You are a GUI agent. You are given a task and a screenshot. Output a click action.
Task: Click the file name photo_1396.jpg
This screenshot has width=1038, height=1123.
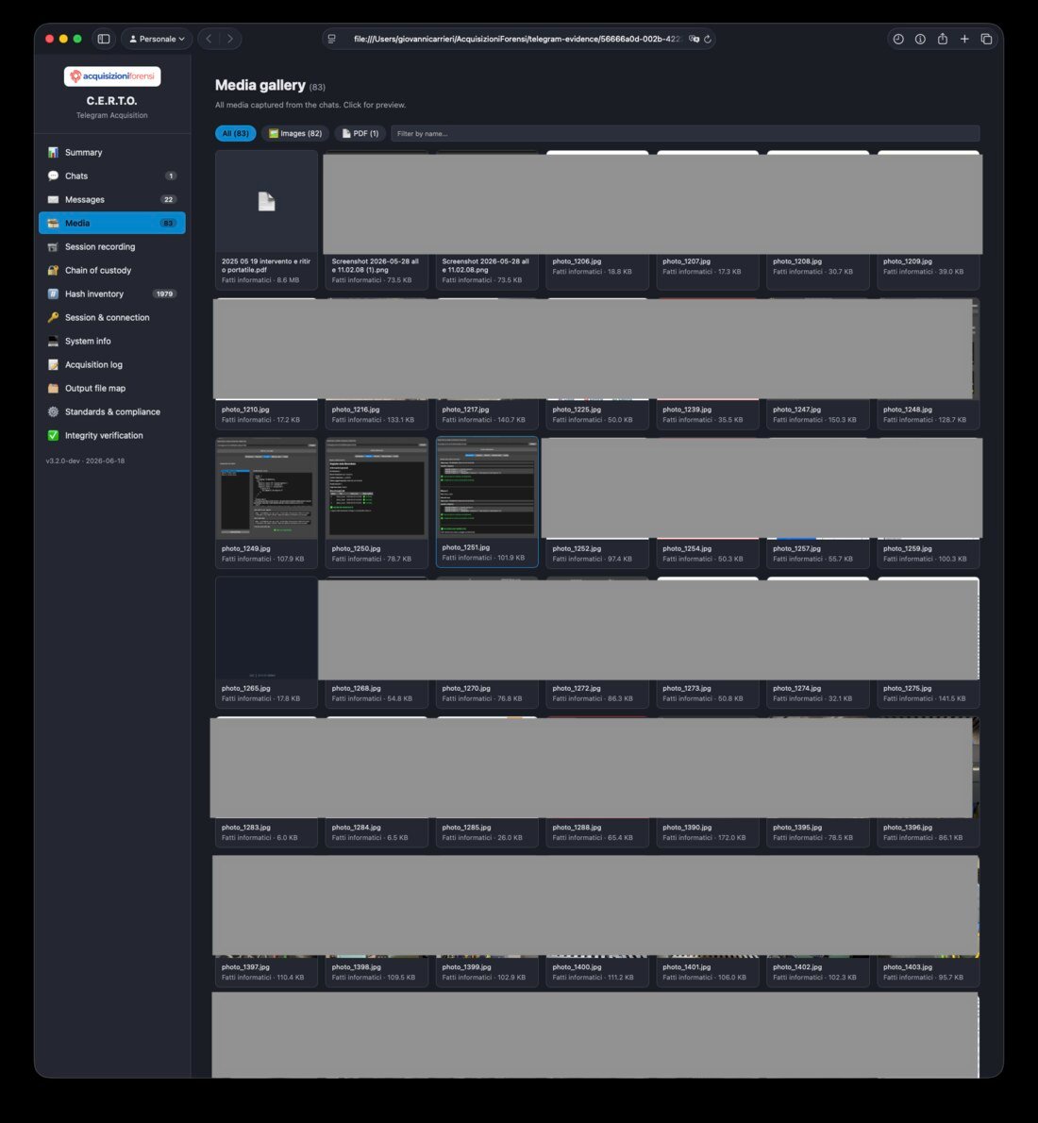(908, 828)
